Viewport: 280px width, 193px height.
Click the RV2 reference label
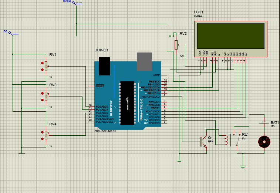tap(183, 34)
